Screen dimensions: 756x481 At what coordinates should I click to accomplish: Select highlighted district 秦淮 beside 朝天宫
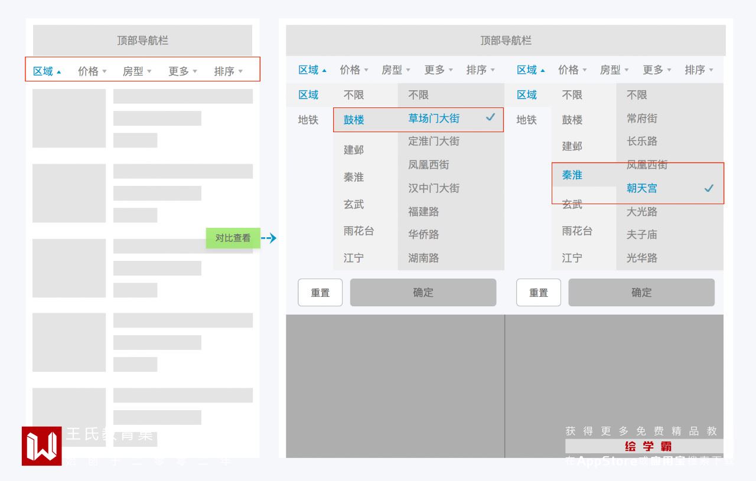pos(572,175)
